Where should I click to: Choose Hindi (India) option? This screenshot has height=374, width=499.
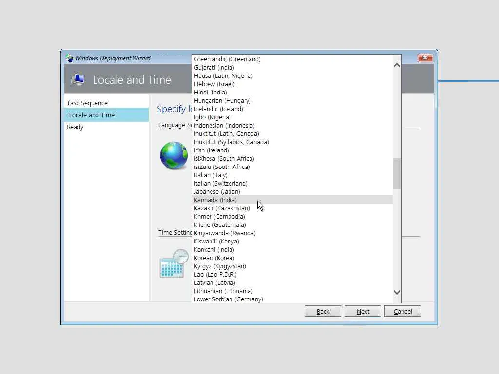point(292,92)
